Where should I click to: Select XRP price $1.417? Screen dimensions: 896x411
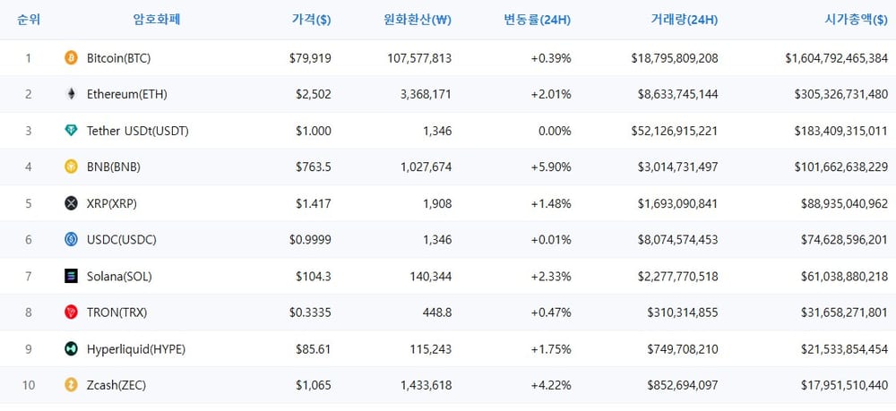tap(313, 204)
